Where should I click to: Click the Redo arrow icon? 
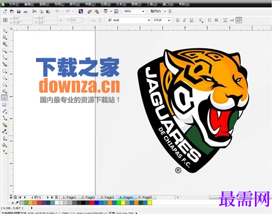tap(68, 11)
